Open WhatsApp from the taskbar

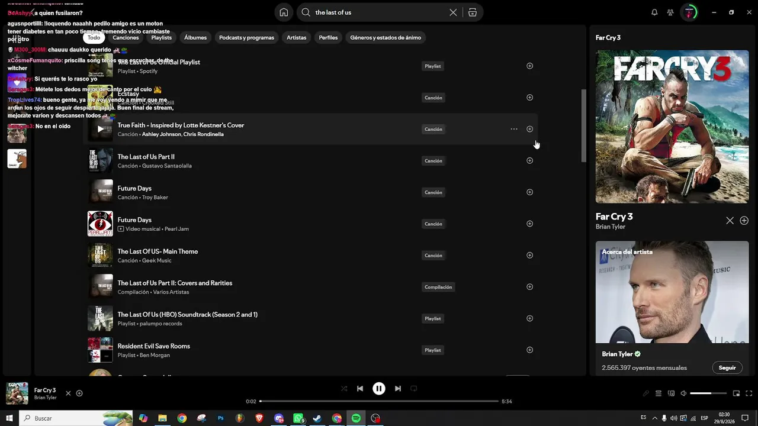click(298, 418)
